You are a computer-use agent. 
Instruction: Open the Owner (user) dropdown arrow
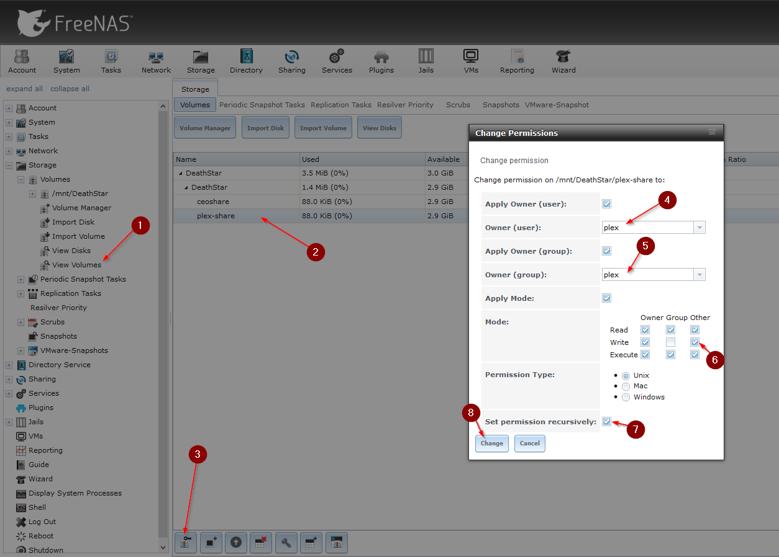coord(699,228)
